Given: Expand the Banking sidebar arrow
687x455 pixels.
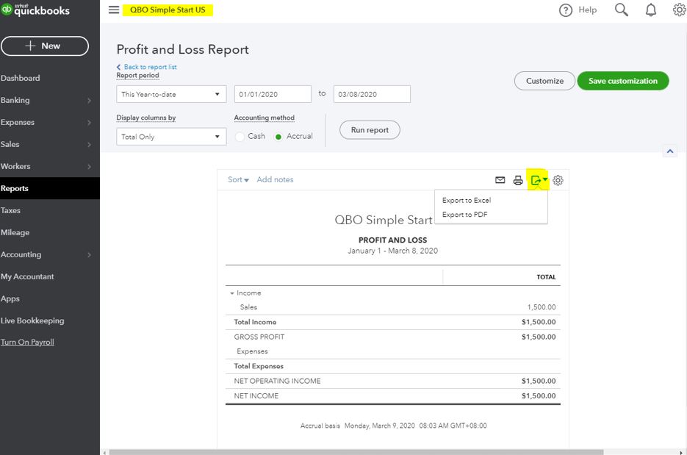Looking at the screenshot, I should [x=90, y=101].
